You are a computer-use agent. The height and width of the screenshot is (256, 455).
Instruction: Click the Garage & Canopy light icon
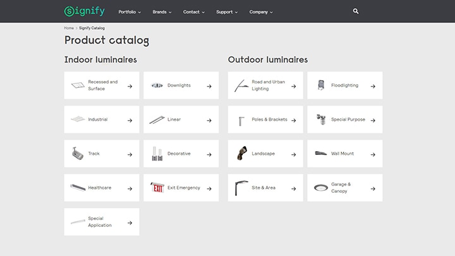321,188
